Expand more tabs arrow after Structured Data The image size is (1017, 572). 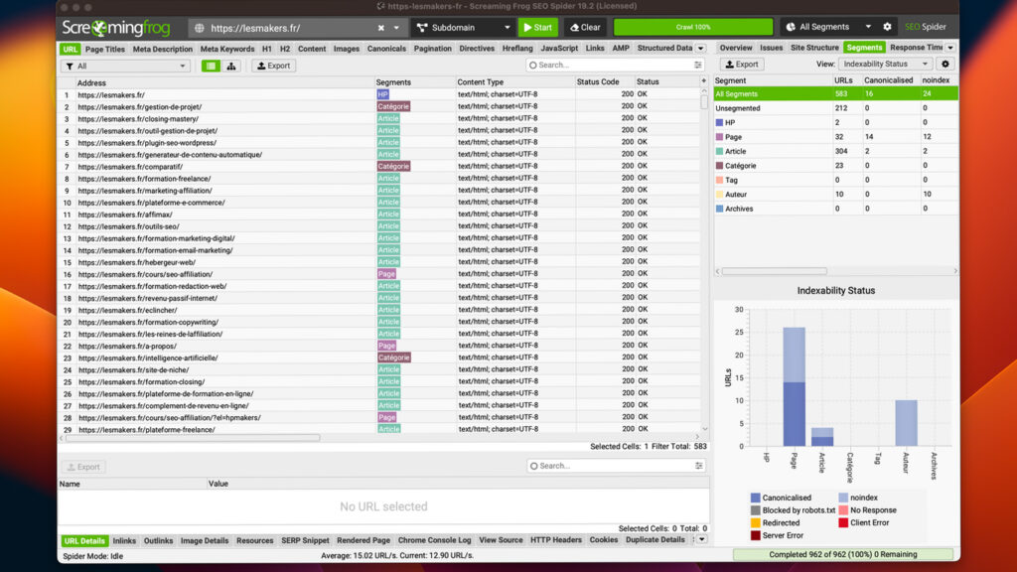pos(700,49)
